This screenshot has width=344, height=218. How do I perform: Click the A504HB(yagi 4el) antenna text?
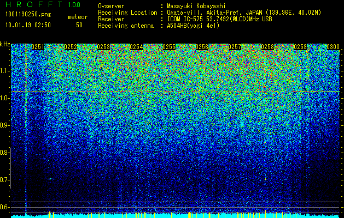193,26
